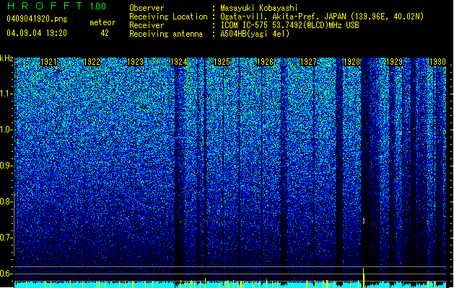The image size is (454, 288).
Task: Click the HROFFT 1.0.0 title text
Action: pos(56,6)
